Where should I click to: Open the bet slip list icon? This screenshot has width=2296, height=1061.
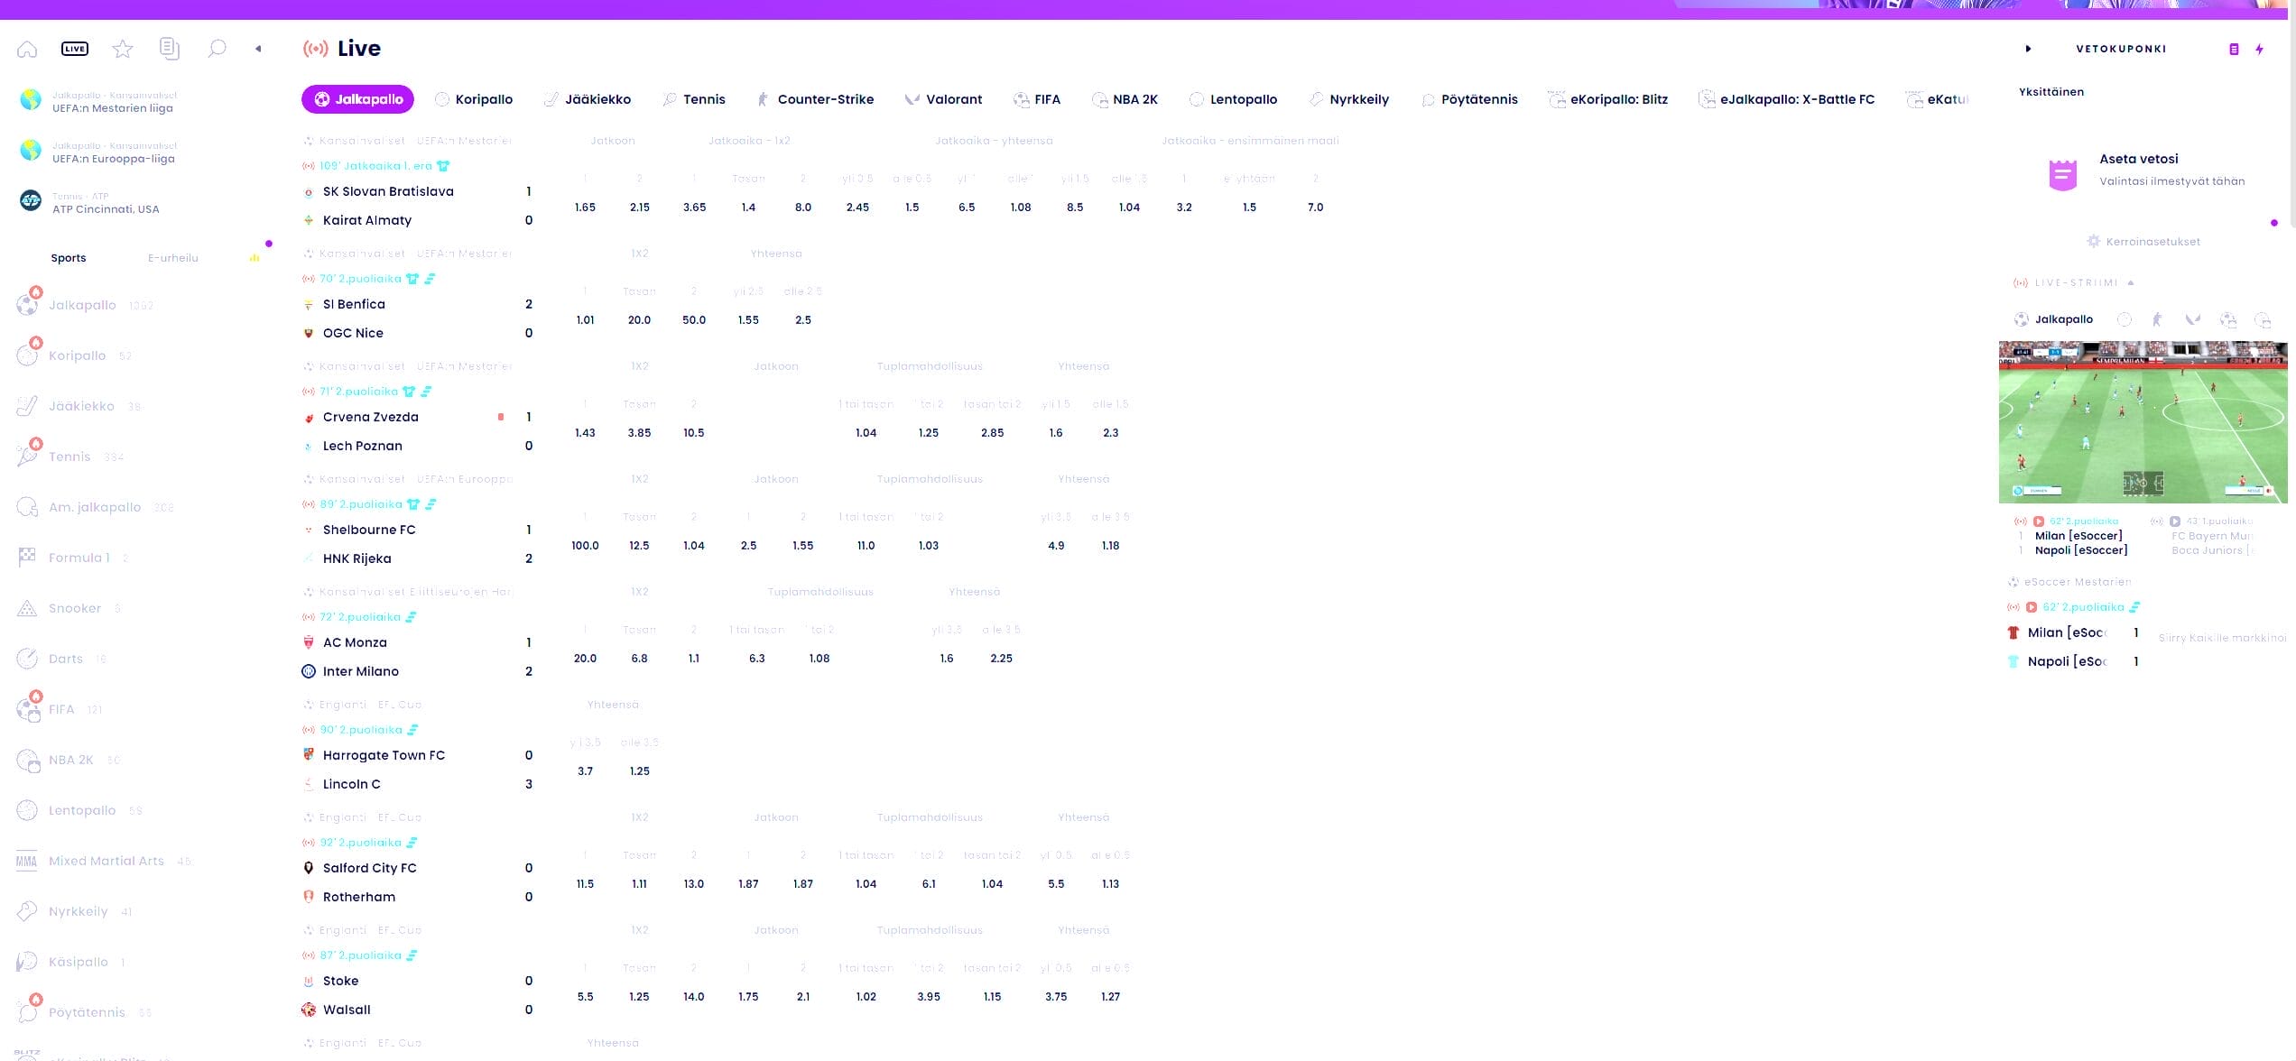(x=2234, y=50)
